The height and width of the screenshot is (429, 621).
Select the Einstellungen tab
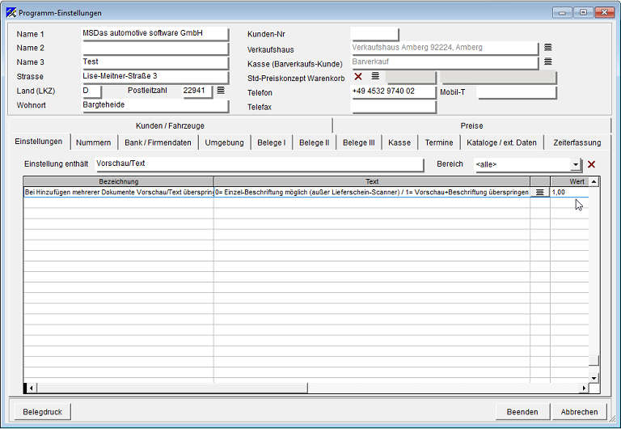(39, 142)
